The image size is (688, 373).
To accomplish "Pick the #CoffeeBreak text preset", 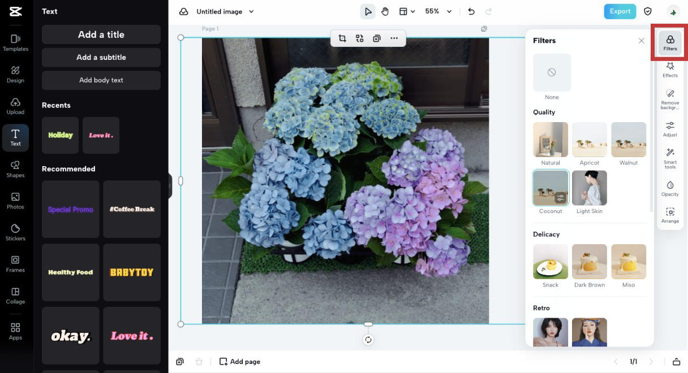I will coord(132,209).
